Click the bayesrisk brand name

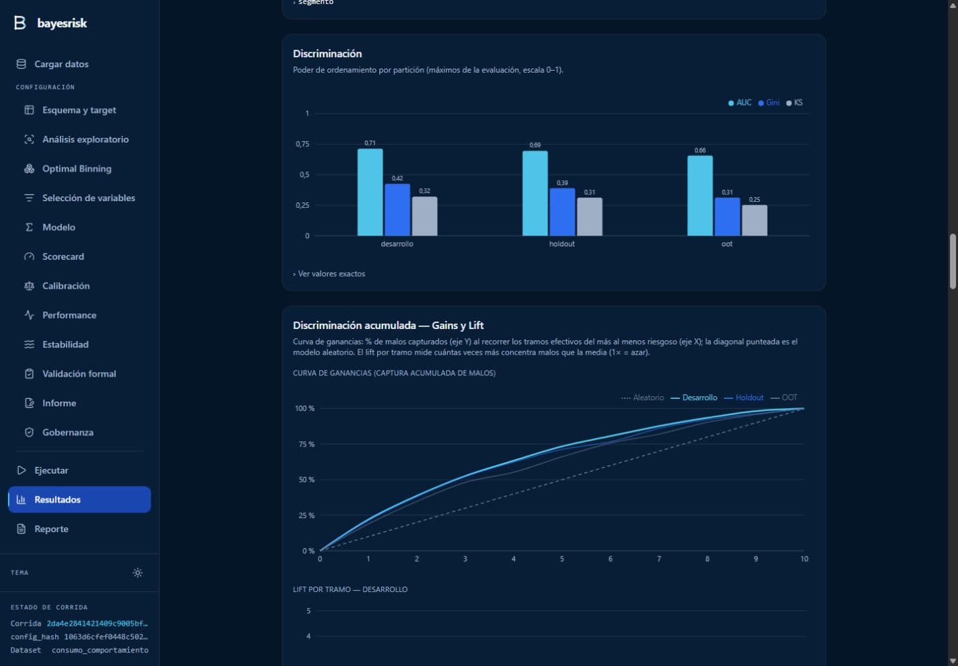point(62,23)
